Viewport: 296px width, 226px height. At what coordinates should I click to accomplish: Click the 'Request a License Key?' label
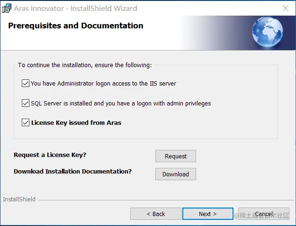(50, 155)
